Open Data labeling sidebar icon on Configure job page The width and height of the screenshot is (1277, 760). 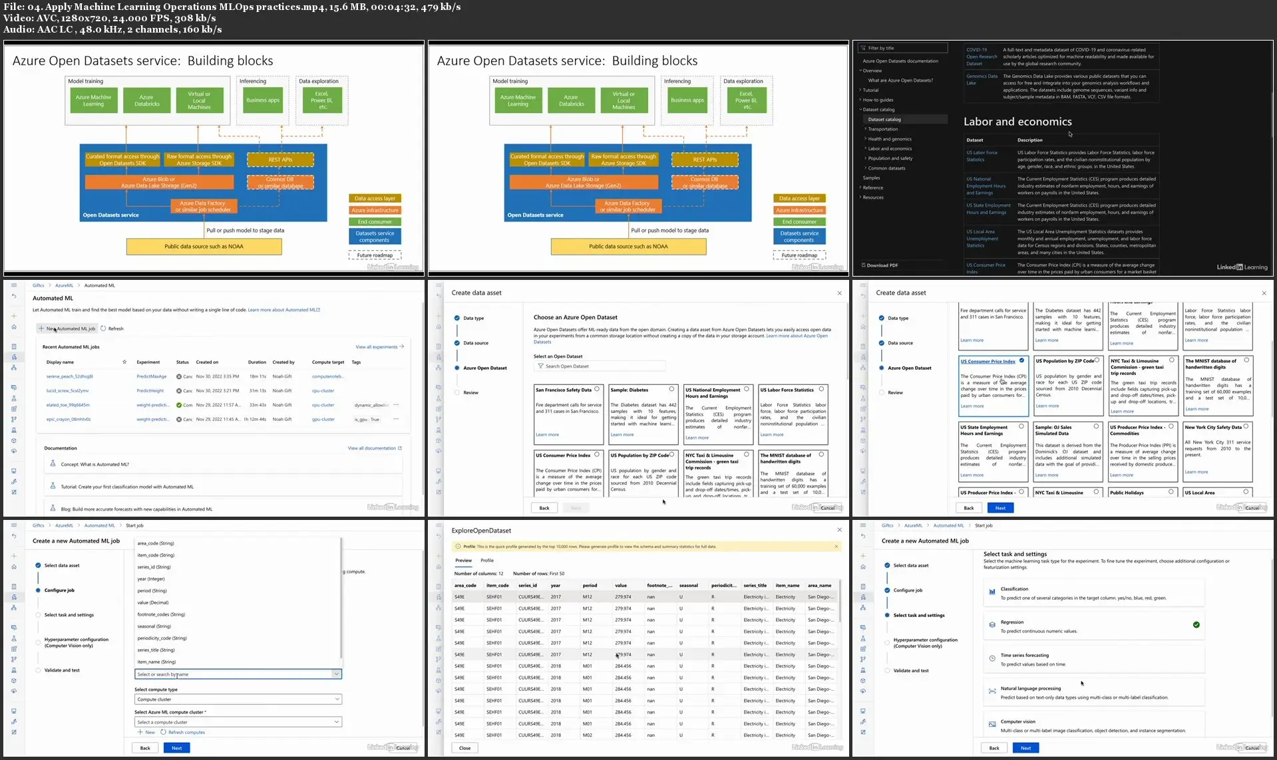tap(14, 732)
